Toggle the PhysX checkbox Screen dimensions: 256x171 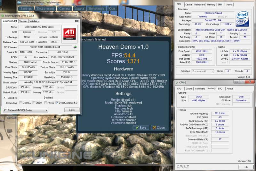coord(45,103)
